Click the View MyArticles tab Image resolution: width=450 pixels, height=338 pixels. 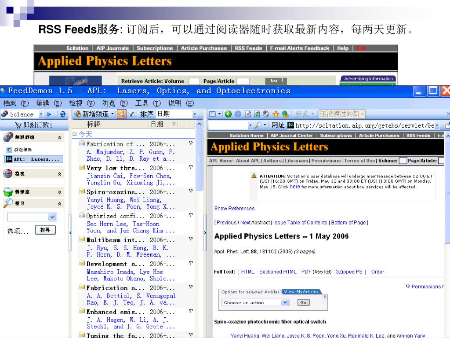(301, 291)
